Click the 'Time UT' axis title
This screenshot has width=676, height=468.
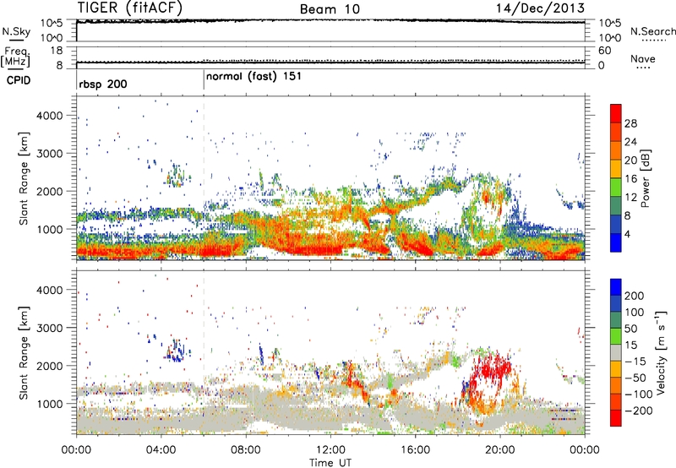[330, 463]
